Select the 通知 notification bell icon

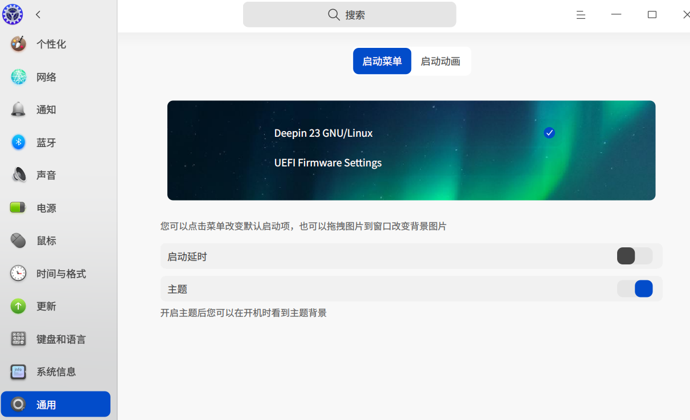pyautogui.click(x=19, y=109)
